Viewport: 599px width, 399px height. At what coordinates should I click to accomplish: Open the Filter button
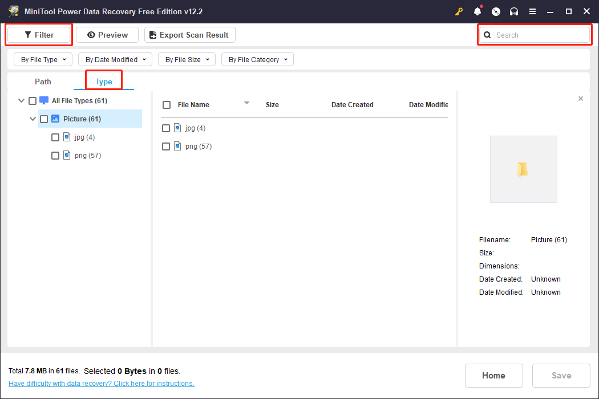pyautogui.click(x=39, y=35)
